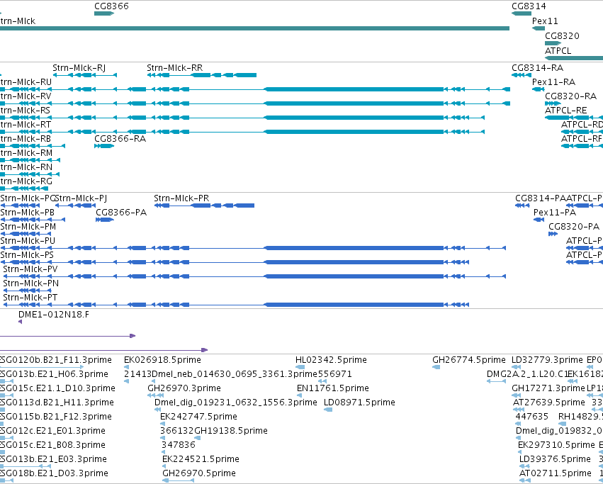
Task: Select the Dmel_dig_019231_0632_1556.3prime label
Action: point(236,403)
